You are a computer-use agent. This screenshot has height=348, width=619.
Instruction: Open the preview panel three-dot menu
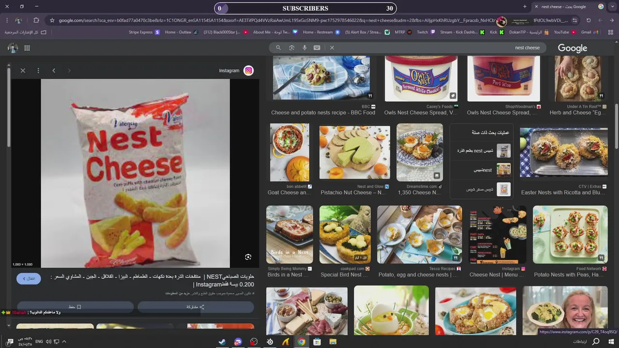(x=38, y=71)
